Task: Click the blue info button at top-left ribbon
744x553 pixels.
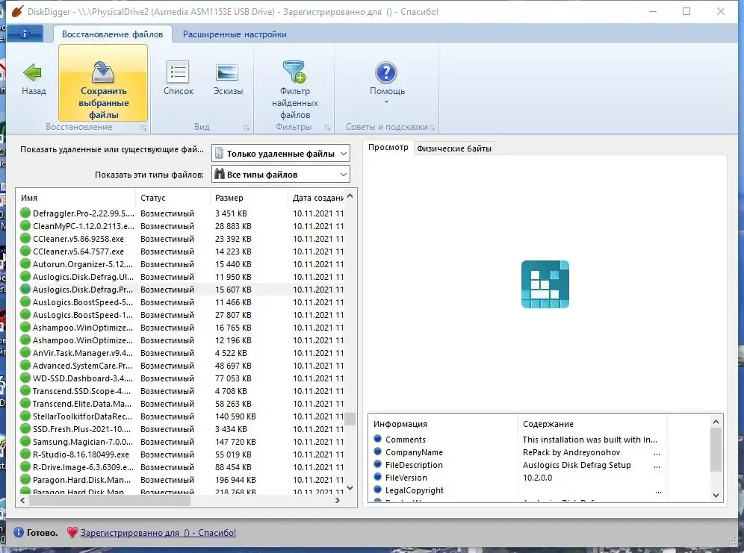Action: [25, 34]
